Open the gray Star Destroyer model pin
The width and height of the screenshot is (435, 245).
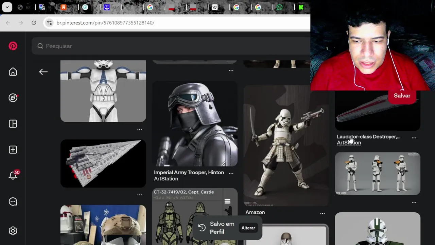[x=103, y=163]
